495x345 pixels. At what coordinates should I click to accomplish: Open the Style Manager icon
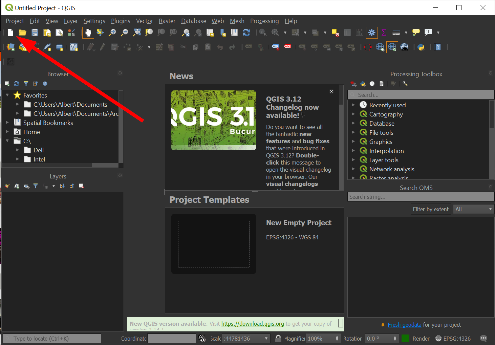[x=71, y=33]
